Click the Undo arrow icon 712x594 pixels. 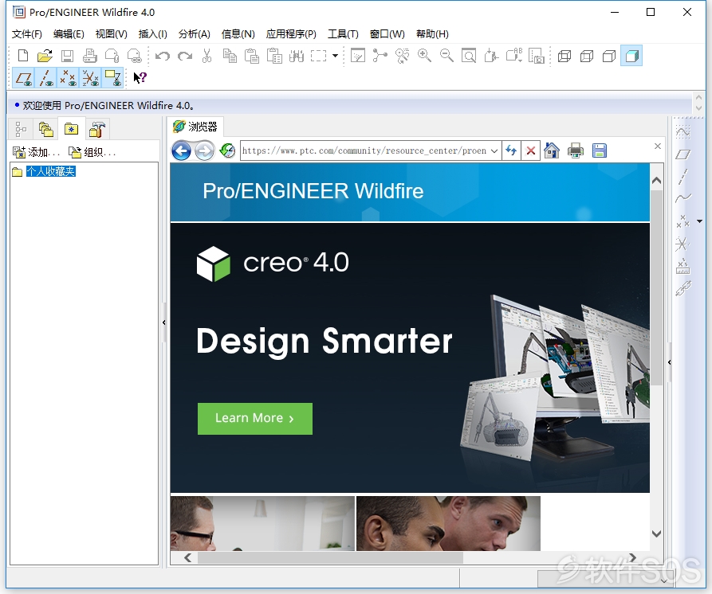pos(162,56)
